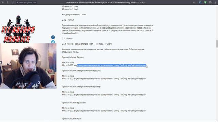Click the vertical scrollbar thumb
218x122 pixels.
coord(217,44)
